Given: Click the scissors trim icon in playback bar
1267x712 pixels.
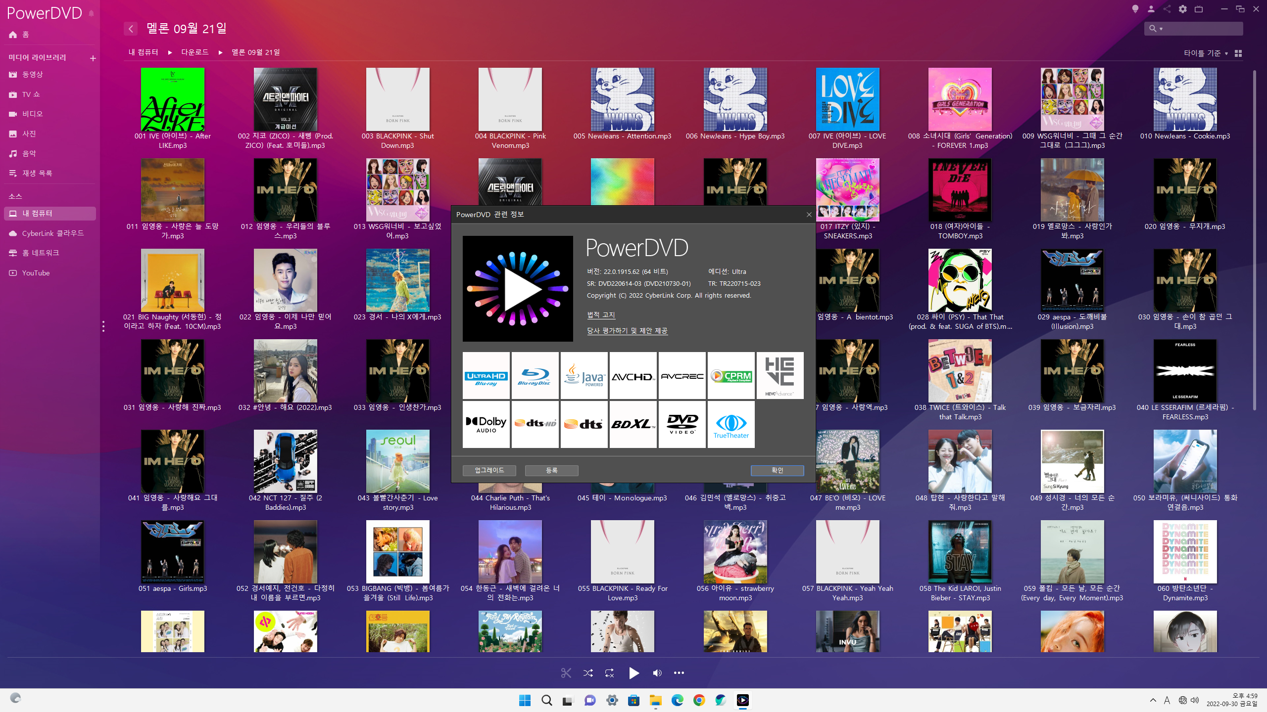Looking at the screenshot, I should 566,673.
